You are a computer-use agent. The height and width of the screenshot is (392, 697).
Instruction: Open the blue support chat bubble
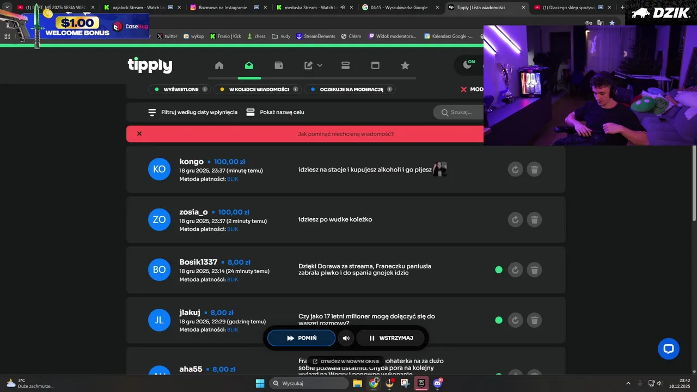[669, 348]
